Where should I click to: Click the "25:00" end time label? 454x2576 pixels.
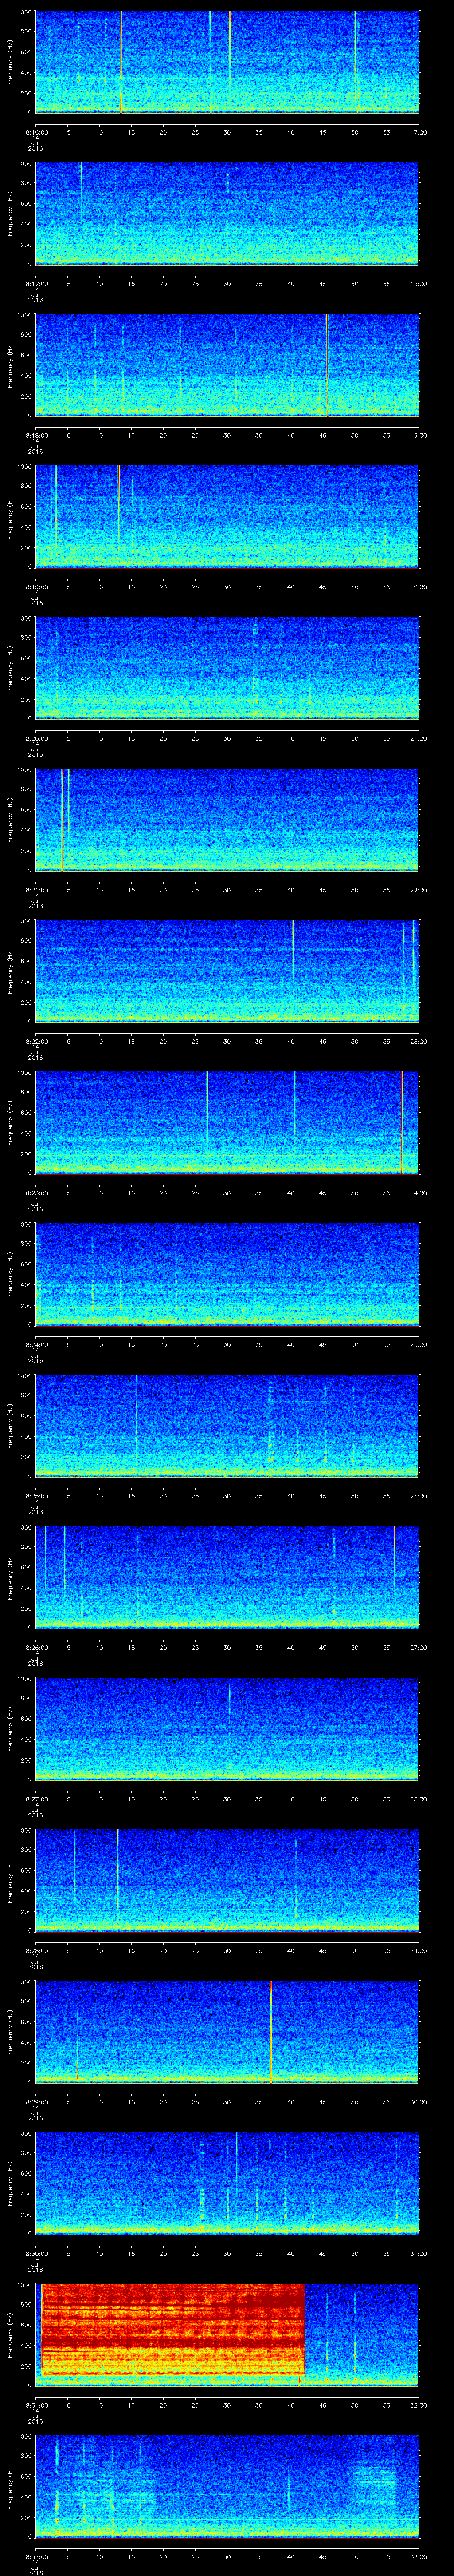pyautogui.click(x=418, y=1344)
